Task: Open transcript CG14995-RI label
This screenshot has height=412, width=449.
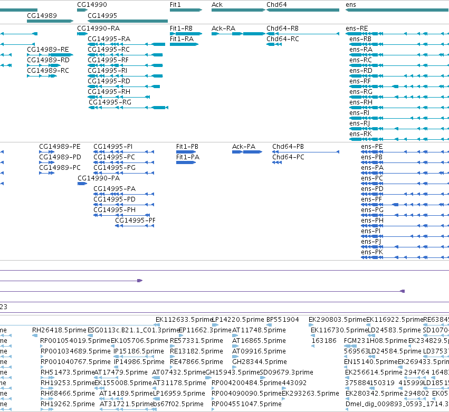Action: (x=108, y=71)
